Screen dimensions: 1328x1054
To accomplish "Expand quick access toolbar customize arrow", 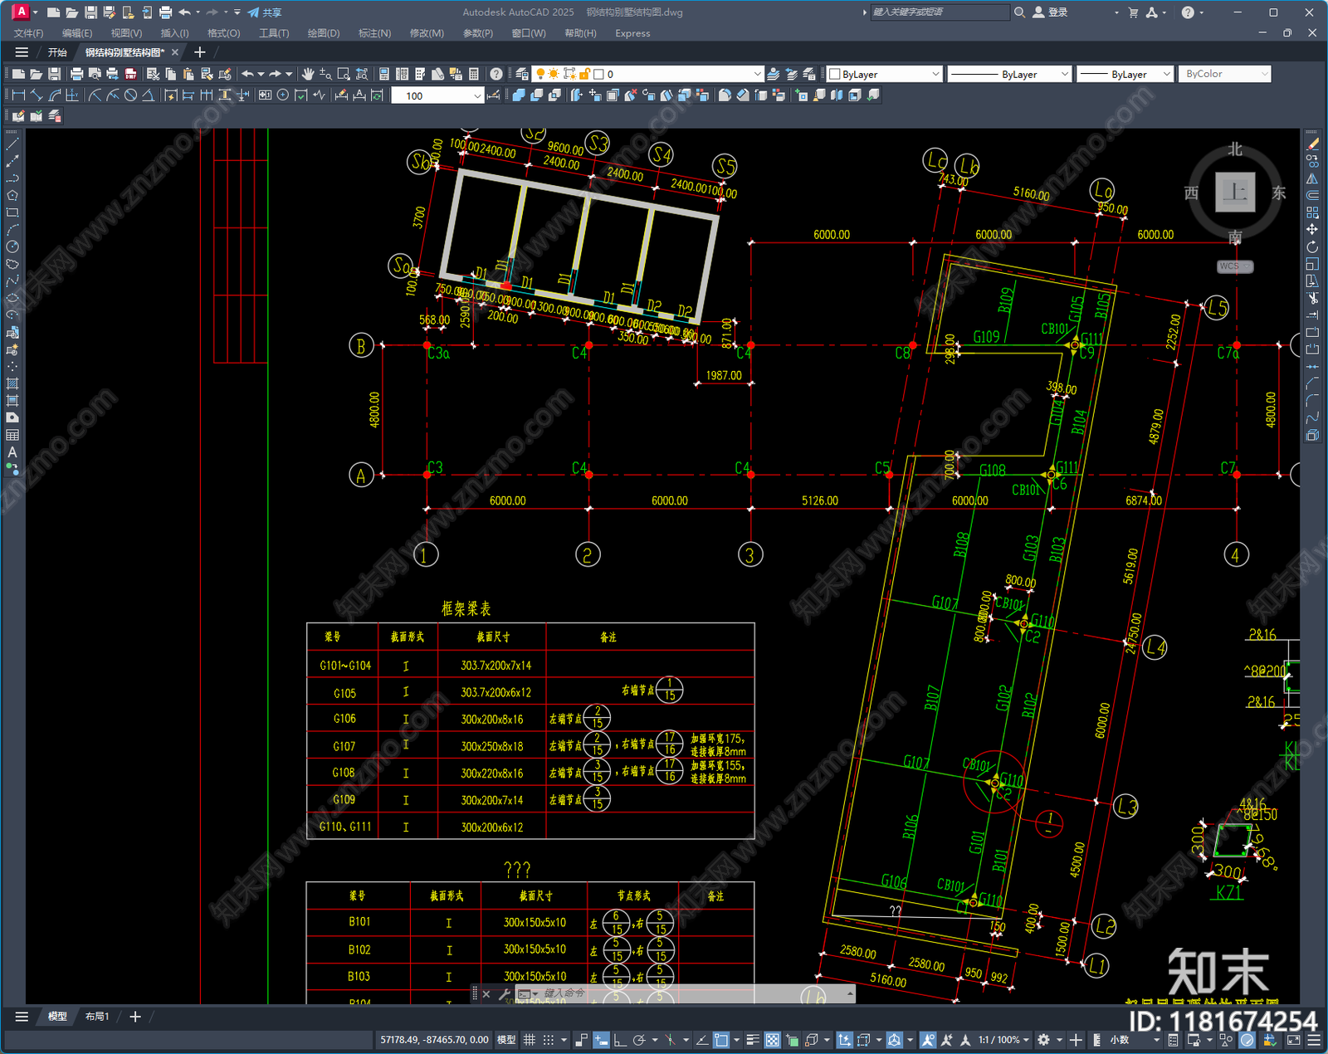I will point(237,12).
